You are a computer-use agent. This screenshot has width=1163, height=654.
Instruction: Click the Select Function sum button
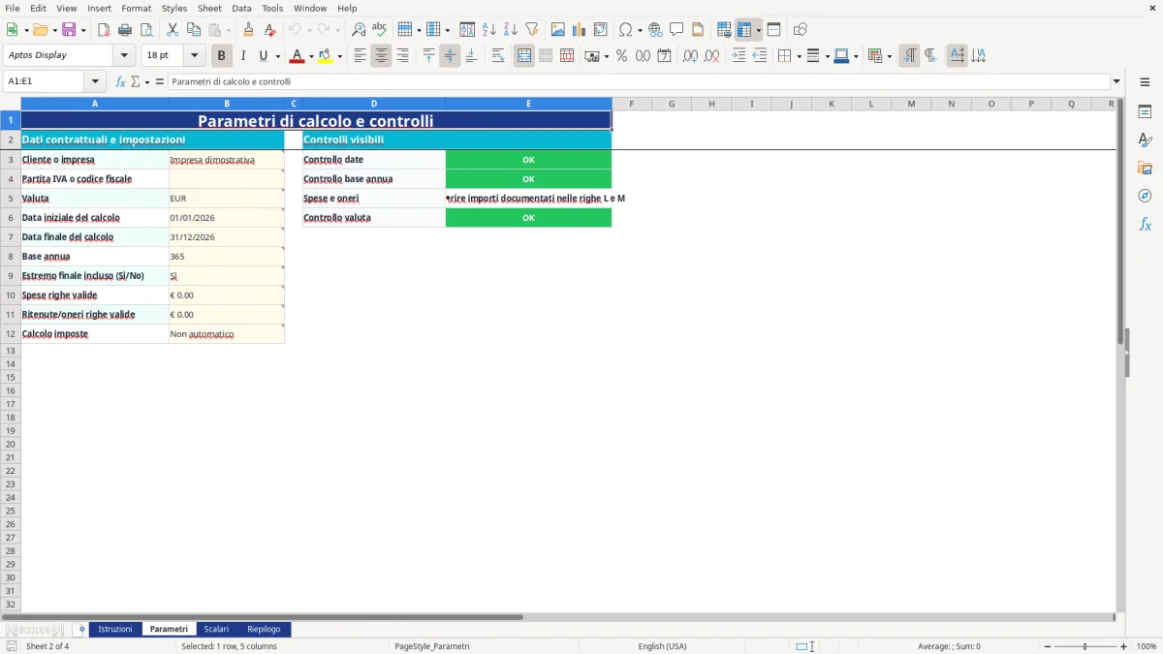[136, 81]
